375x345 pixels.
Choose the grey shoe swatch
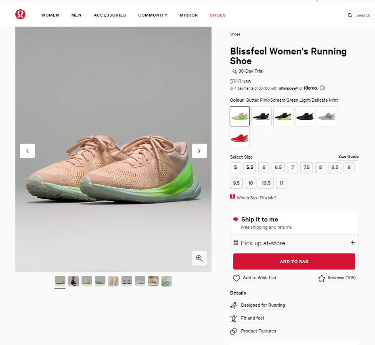coord(327,116)
